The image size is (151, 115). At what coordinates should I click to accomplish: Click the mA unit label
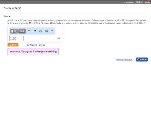59,38
